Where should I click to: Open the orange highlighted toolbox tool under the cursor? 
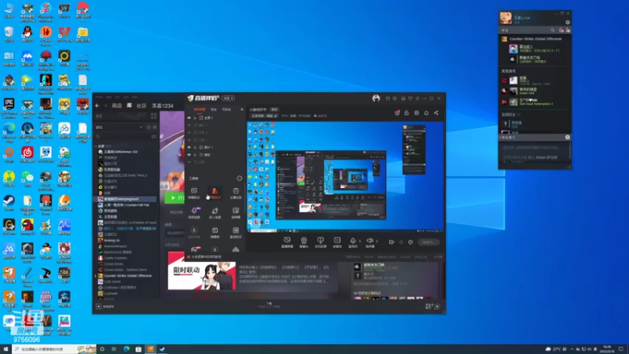coord(215,193)
